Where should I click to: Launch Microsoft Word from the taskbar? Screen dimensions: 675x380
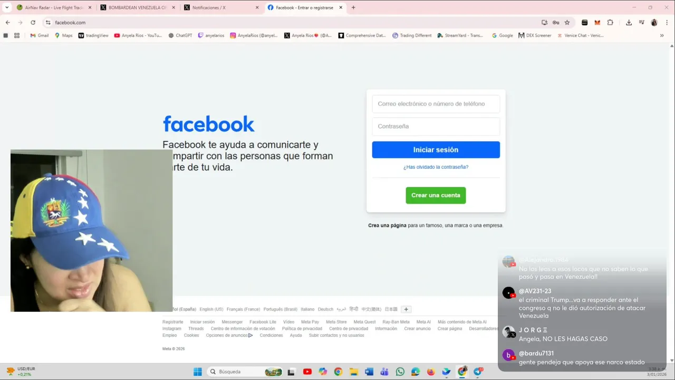coord(369,372)
